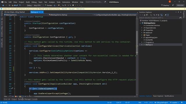Collapse the ConfigureServices method outline

15,46
